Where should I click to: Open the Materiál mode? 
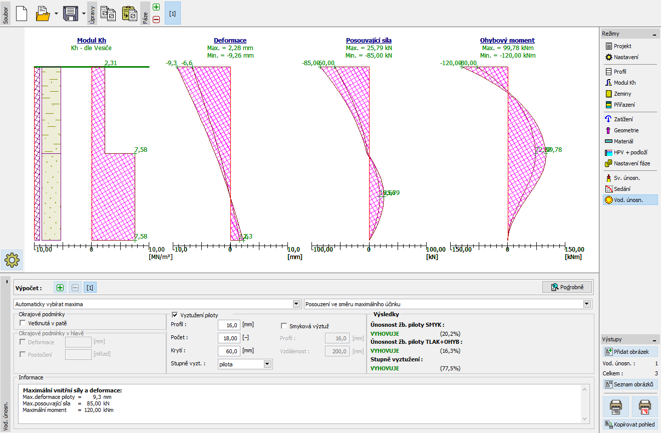click(x=629, y=141)
